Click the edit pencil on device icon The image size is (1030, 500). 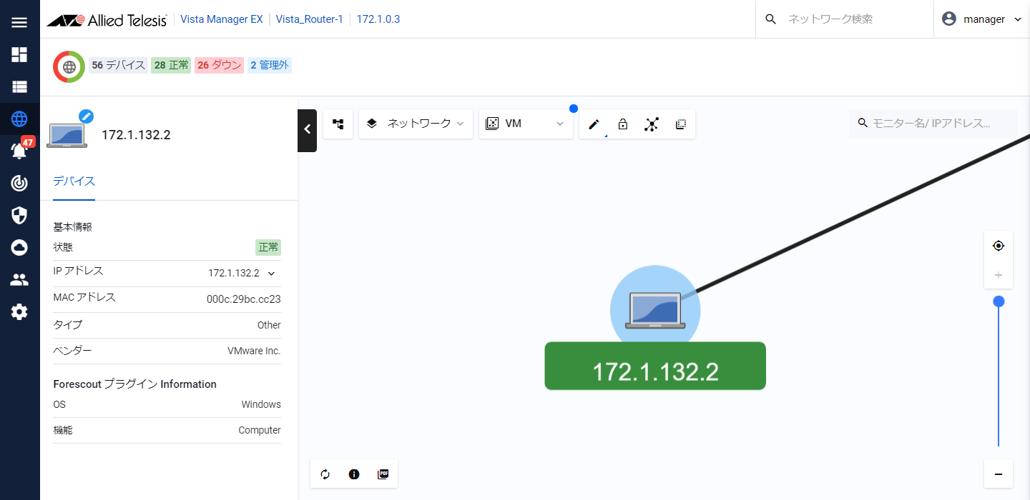[x=86, y=116]
